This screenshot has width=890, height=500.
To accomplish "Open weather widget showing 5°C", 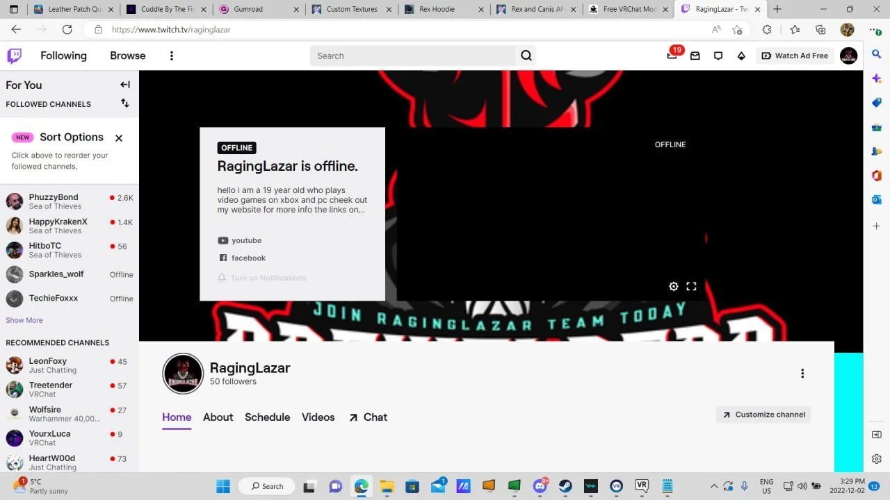I will 40,486.
